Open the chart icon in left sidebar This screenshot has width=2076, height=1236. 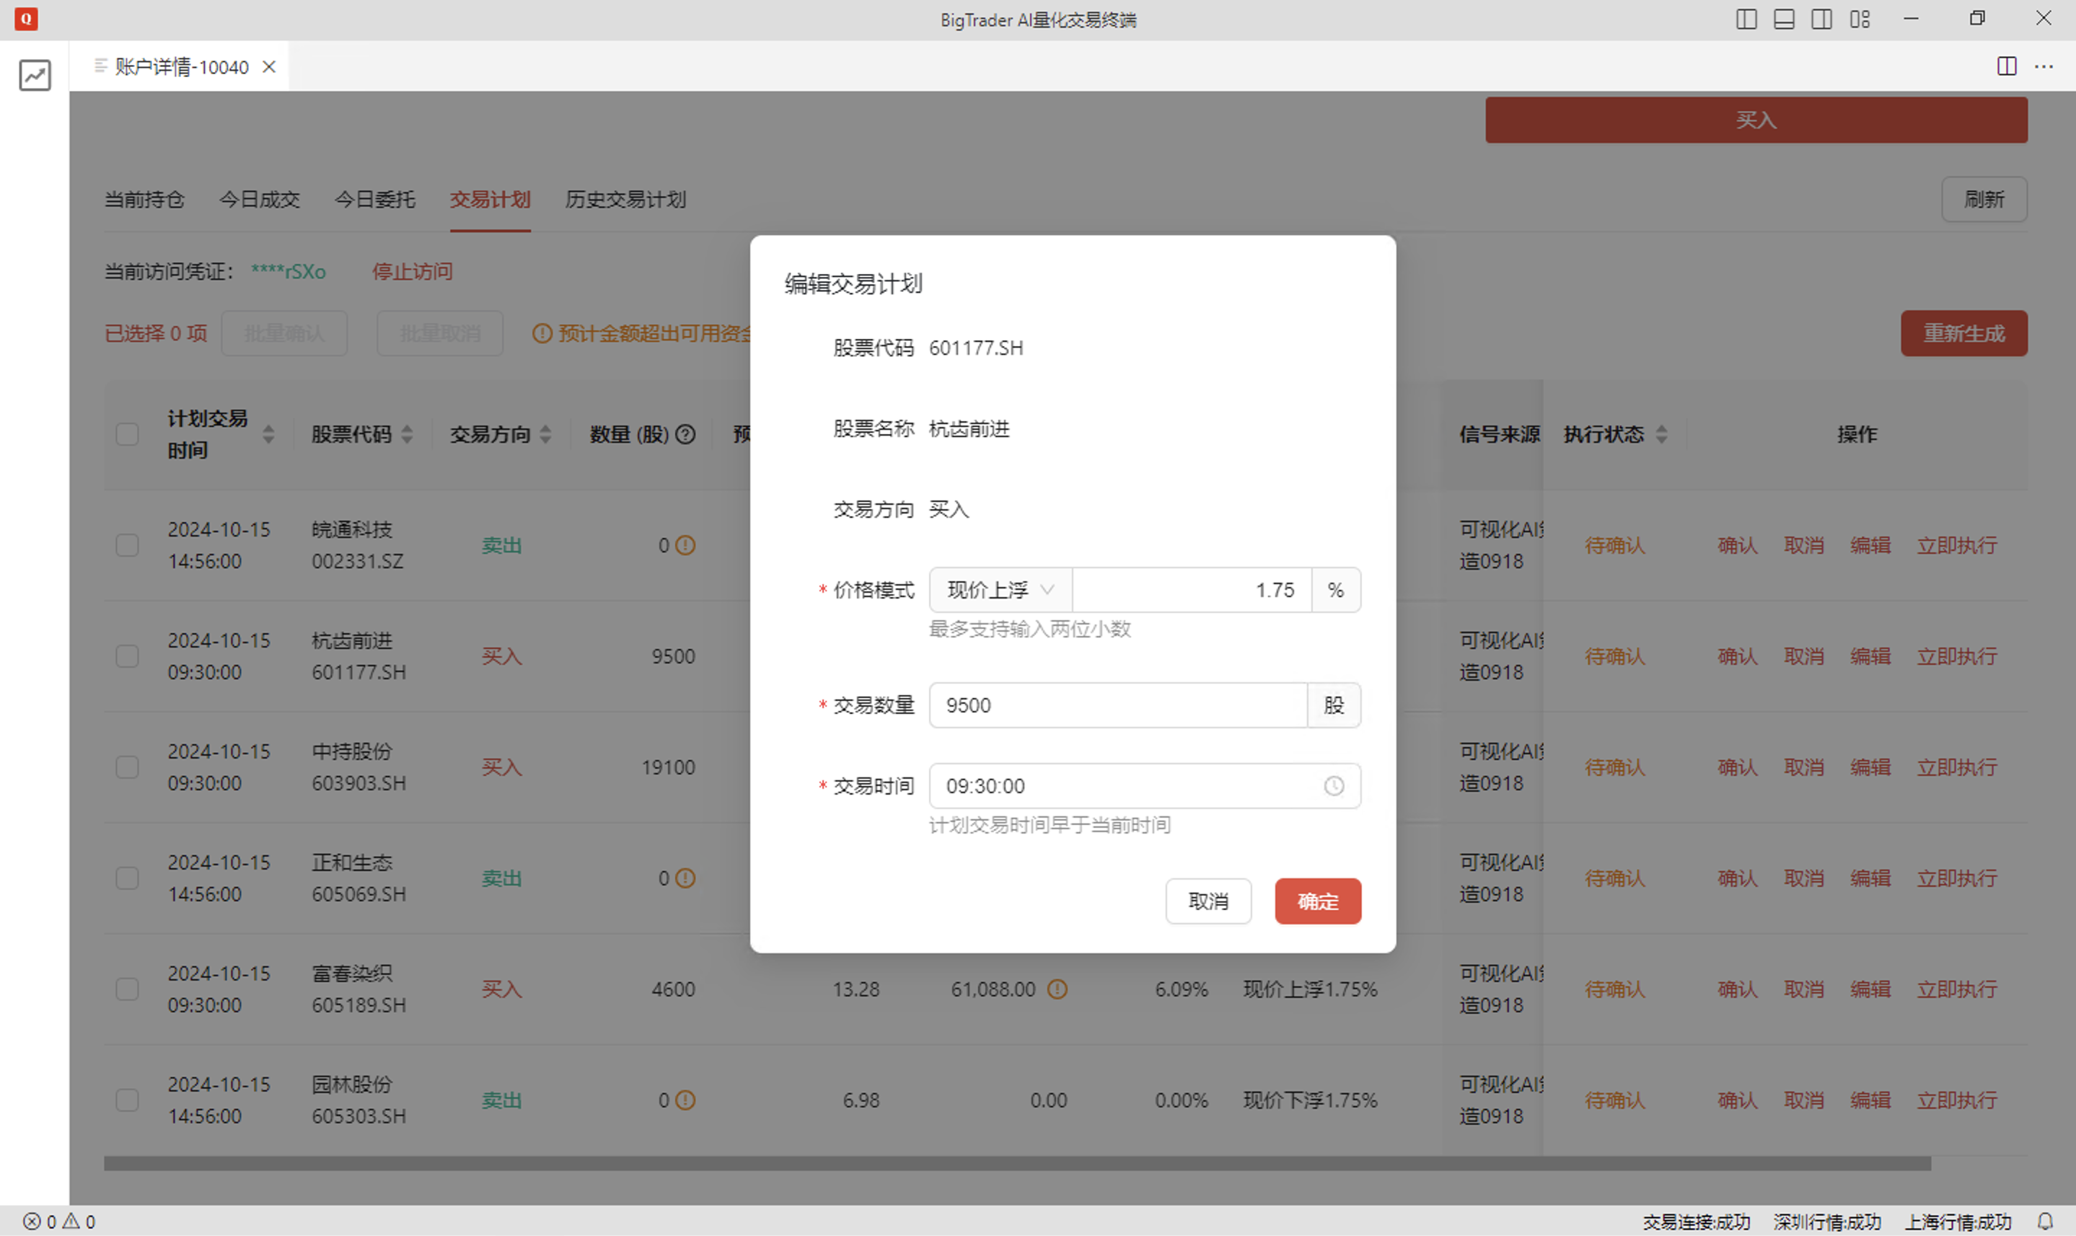click(x=34, y=75)
